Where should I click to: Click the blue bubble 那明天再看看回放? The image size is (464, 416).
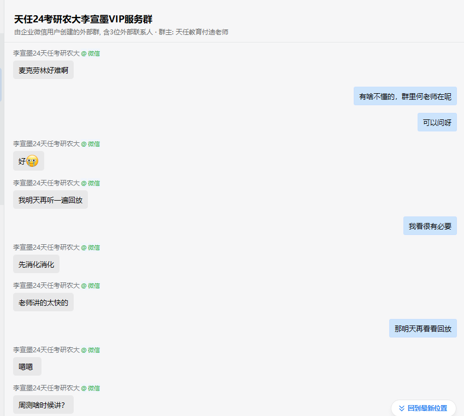point(423,329)
